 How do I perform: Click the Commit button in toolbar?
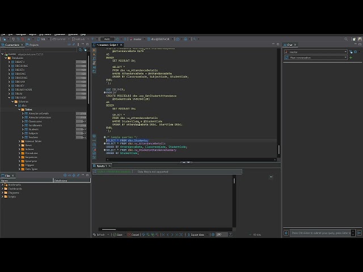pos(59,39)
